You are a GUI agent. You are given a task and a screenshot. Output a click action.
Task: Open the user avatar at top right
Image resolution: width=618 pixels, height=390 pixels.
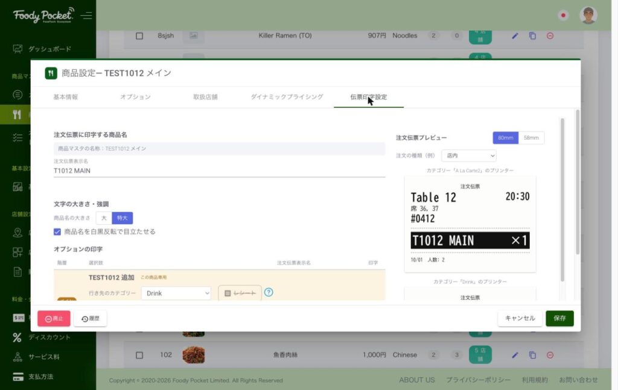[588, 15]
